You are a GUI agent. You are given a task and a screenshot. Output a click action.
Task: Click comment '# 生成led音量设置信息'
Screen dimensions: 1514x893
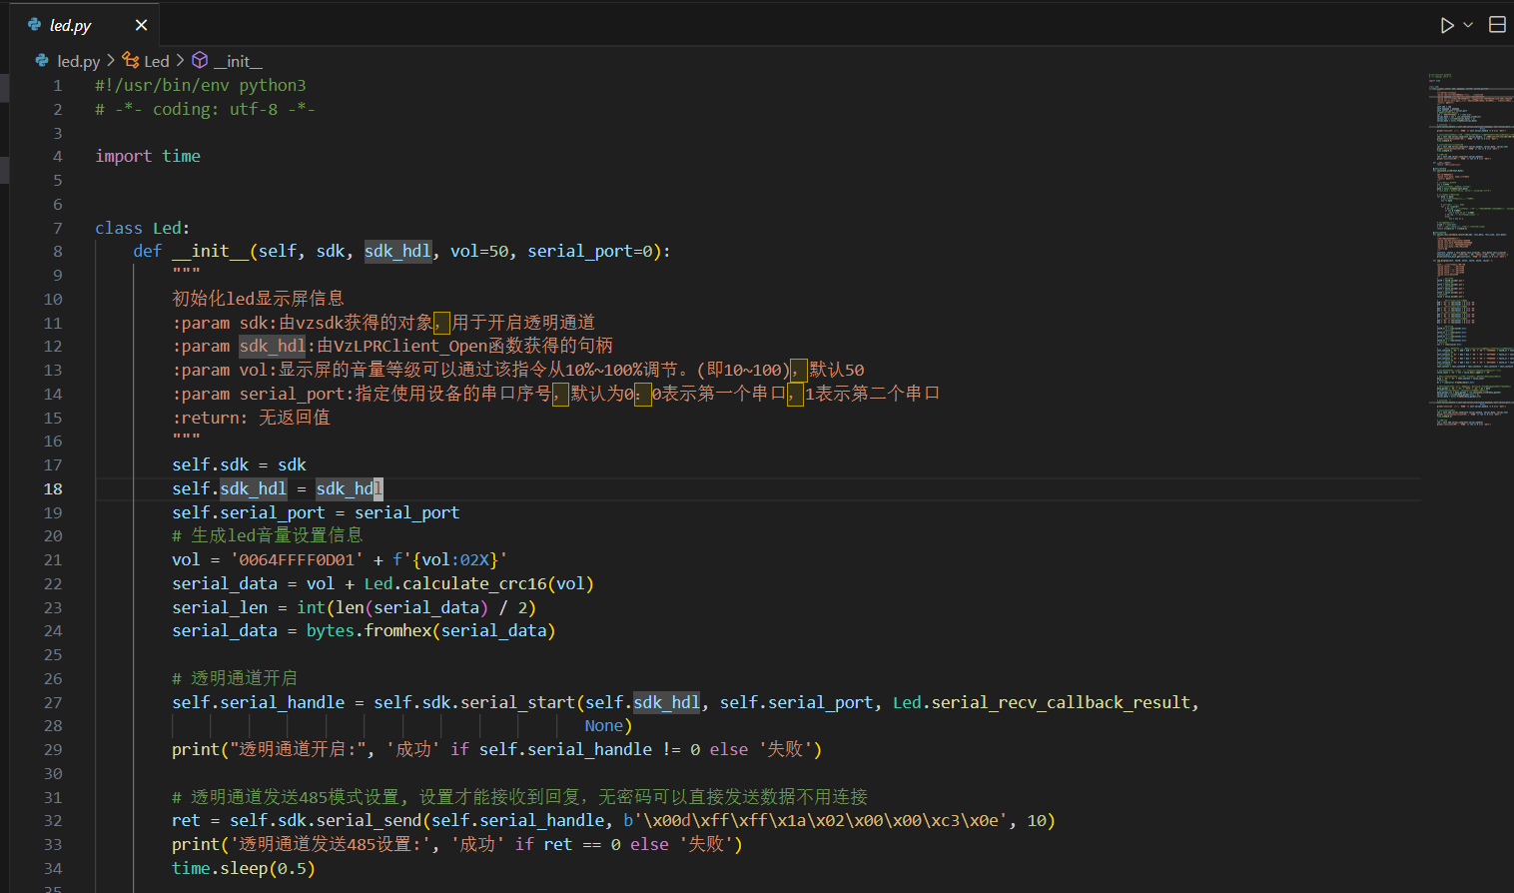268,535
